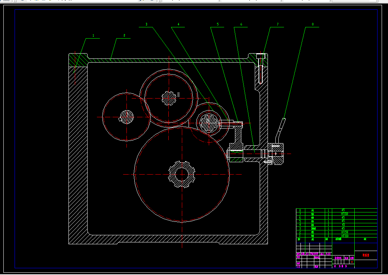
Task: Select callout label 3 above drawing
Action: [x=146, y=24]
